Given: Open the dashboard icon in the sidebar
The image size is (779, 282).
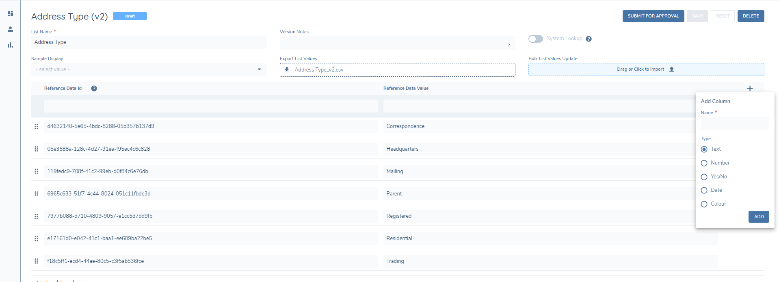Looking at the screenshot, I should (11, 14).
